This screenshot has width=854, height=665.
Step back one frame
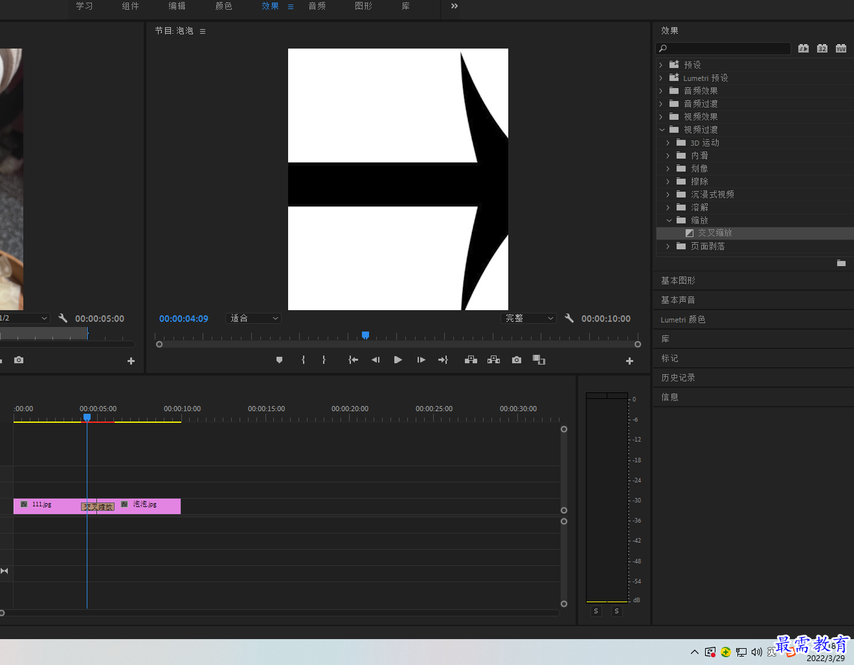click(x=376, y=360)
